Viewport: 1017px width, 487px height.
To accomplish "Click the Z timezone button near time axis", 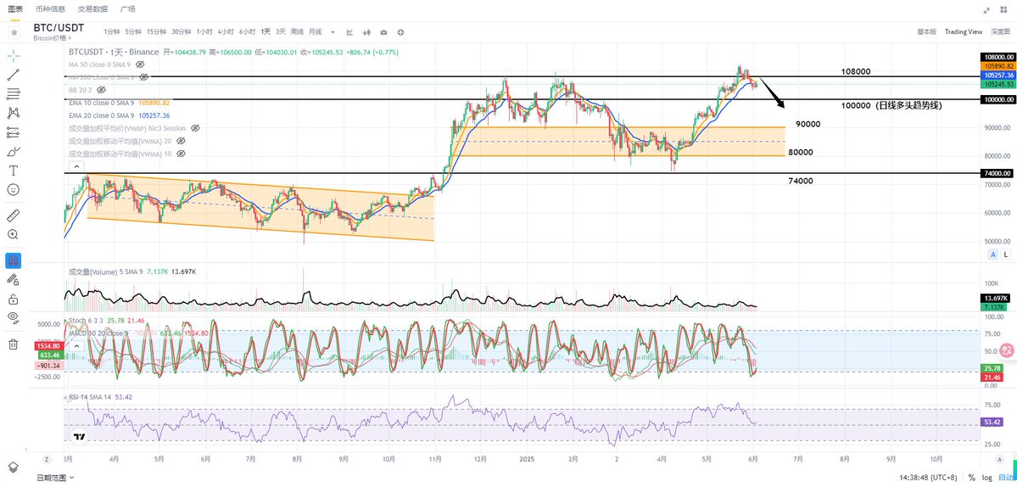I will tap(47, 458).
